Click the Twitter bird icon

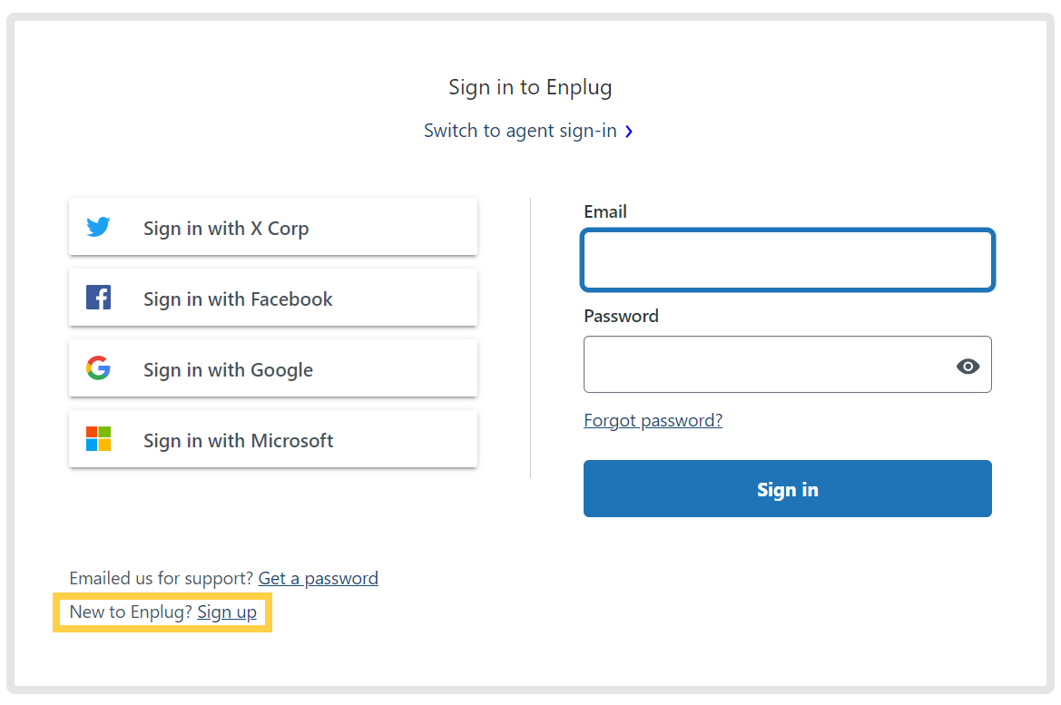[98, 227]
